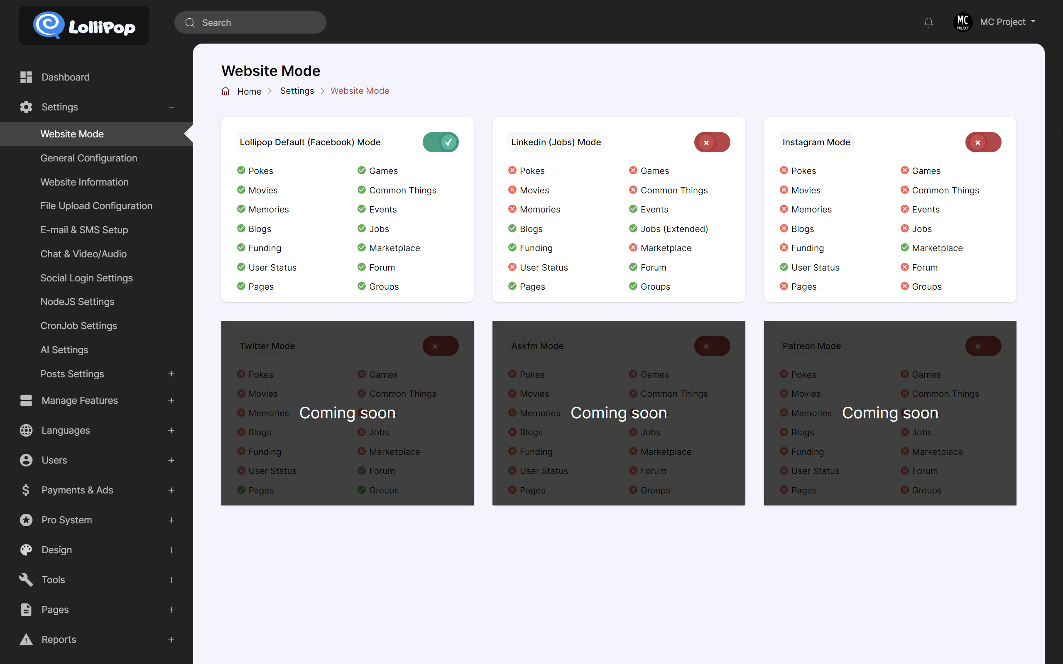Screen dimensions: 1063x664
Task: Click the LolliPop logo
Action: click(83, 25)
